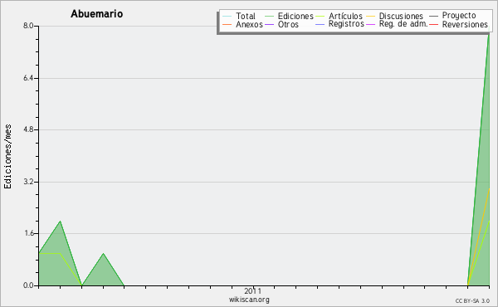Image resolution: width=498 pixels, height=307 pixels.
Task: Click the 3.2 y-axis value
Action: 28,182
